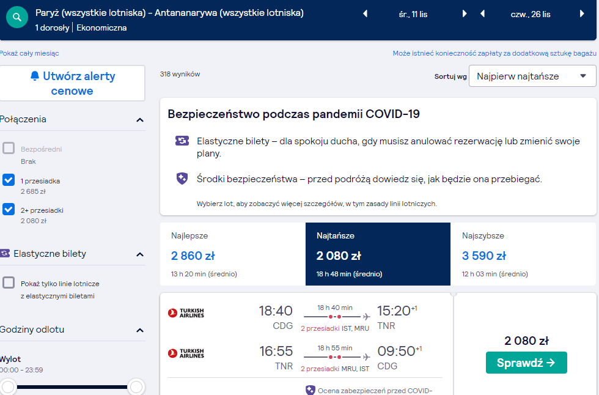This screenshot has height=395, width=599.
Task: Go to next return date arrow
Action: click(582, 13)
